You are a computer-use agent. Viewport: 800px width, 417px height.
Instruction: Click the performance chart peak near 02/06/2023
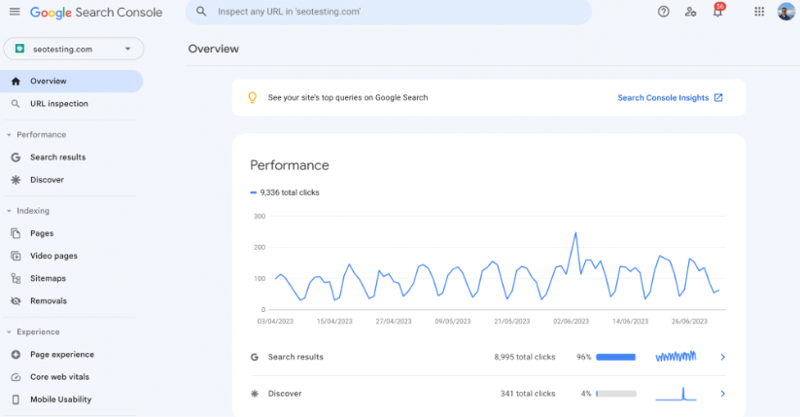click(575, 233)
